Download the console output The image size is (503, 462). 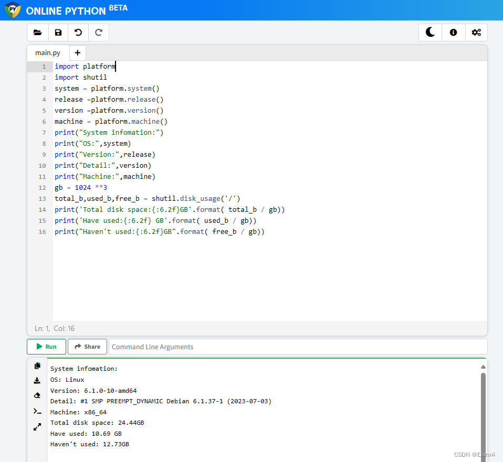tap(37, 381)
